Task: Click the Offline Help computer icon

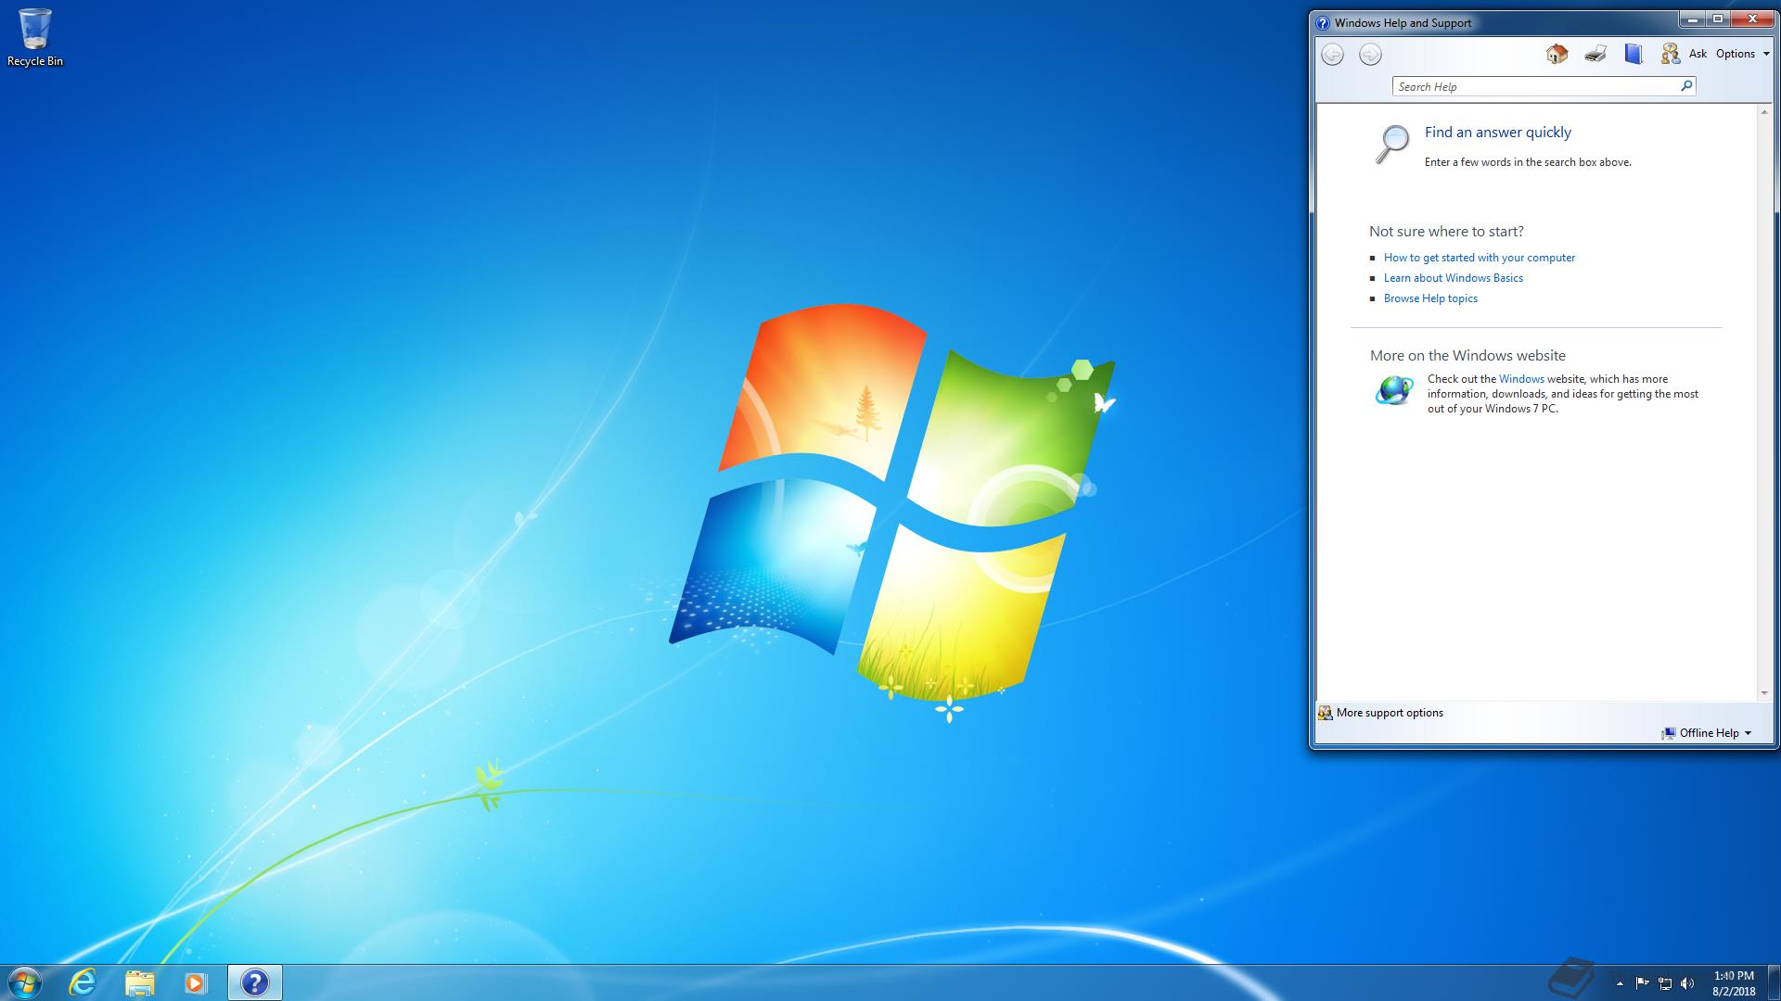Action: point(1669,733)
